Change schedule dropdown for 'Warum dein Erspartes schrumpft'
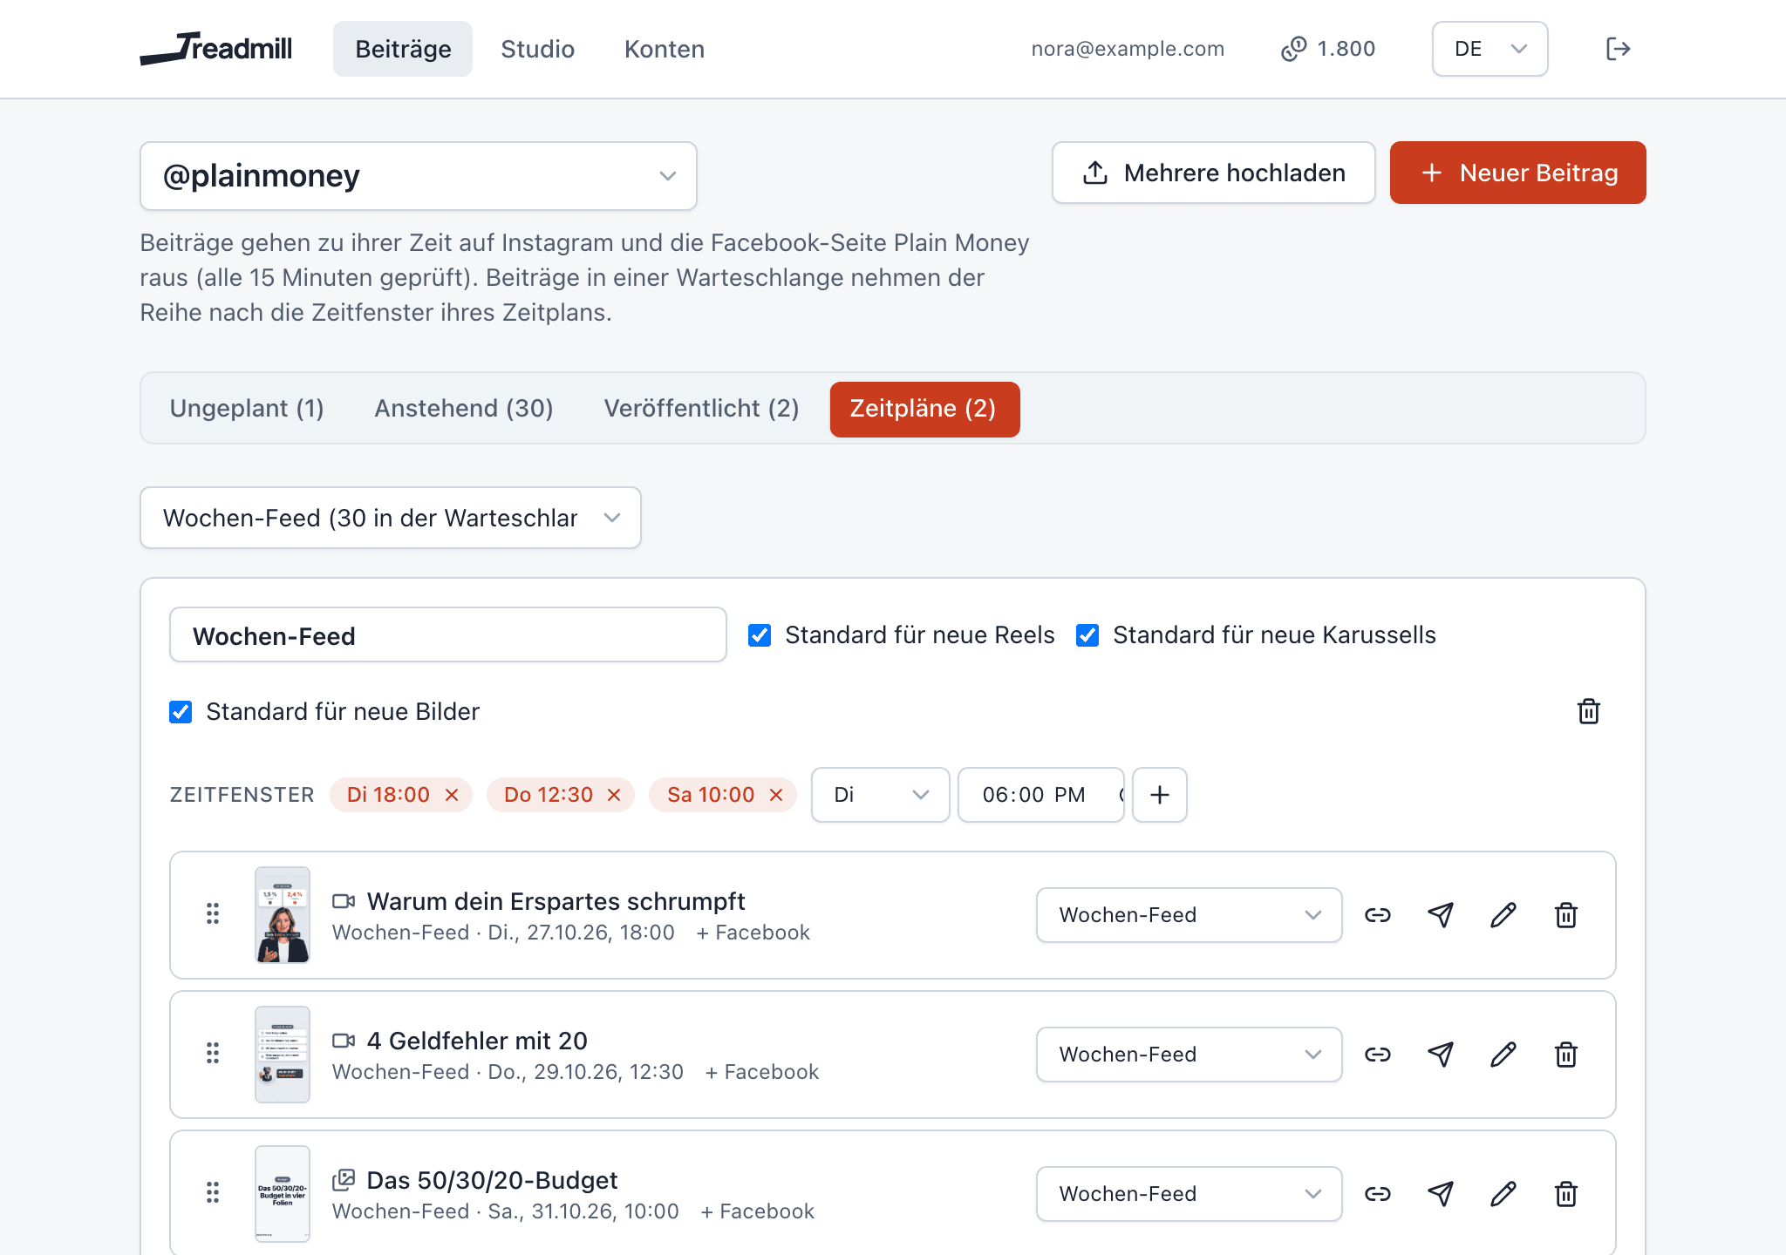 click(1189, 915)
